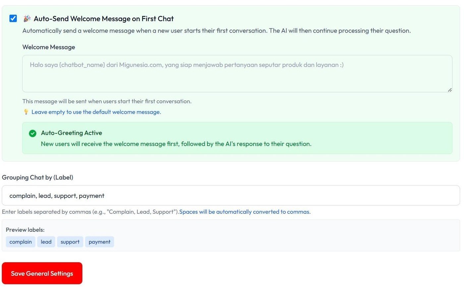
Task: Click the green check icon beside Auto-Greeting Active
Action: coord(32,133)
